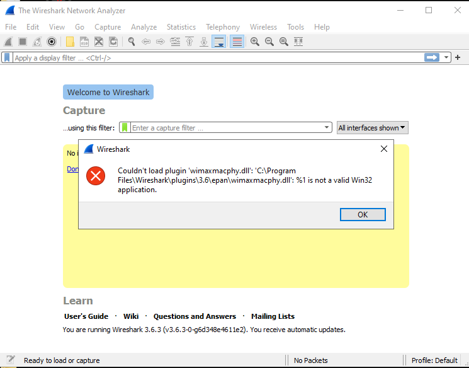The image size is (469, 368).
Task: Jump to last packet icon
Action: pos(204,42)
